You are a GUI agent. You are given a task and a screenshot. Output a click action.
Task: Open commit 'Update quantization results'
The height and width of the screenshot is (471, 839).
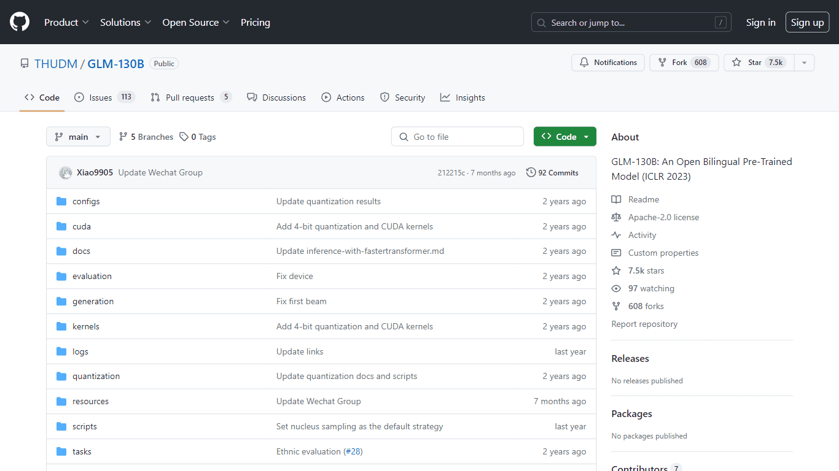329,201
